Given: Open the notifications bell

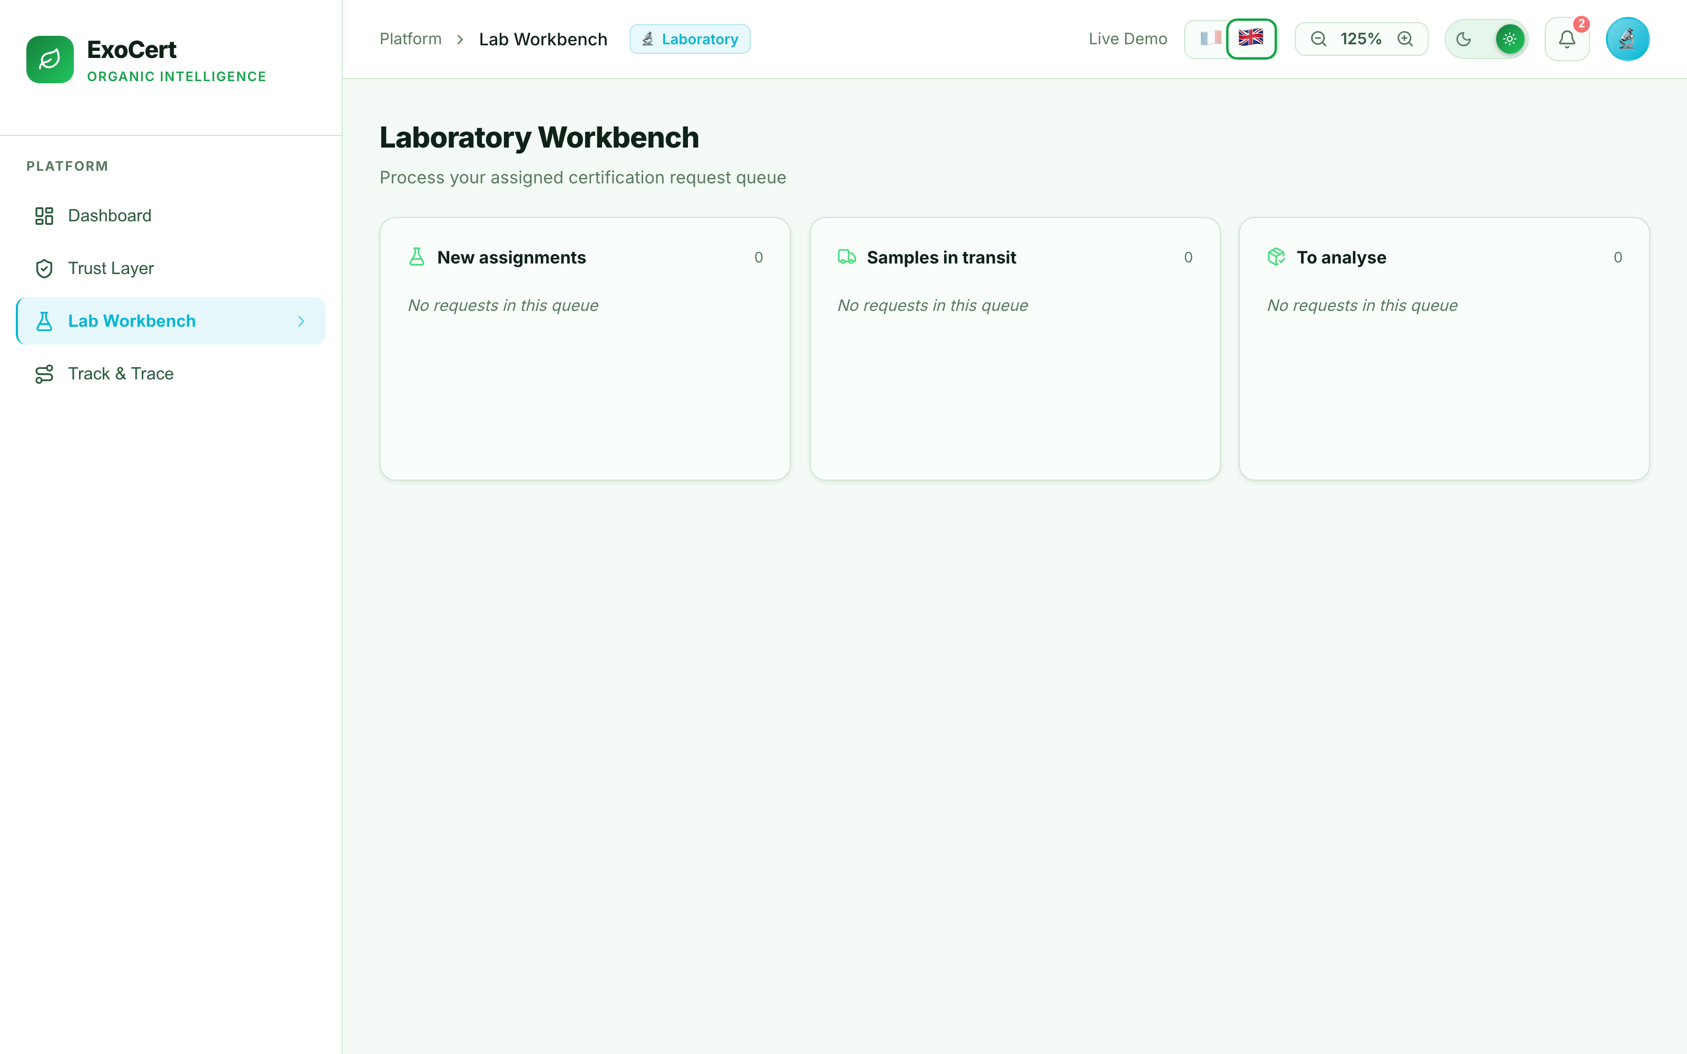Looking at the screenshot, I should coord(1567,39).
